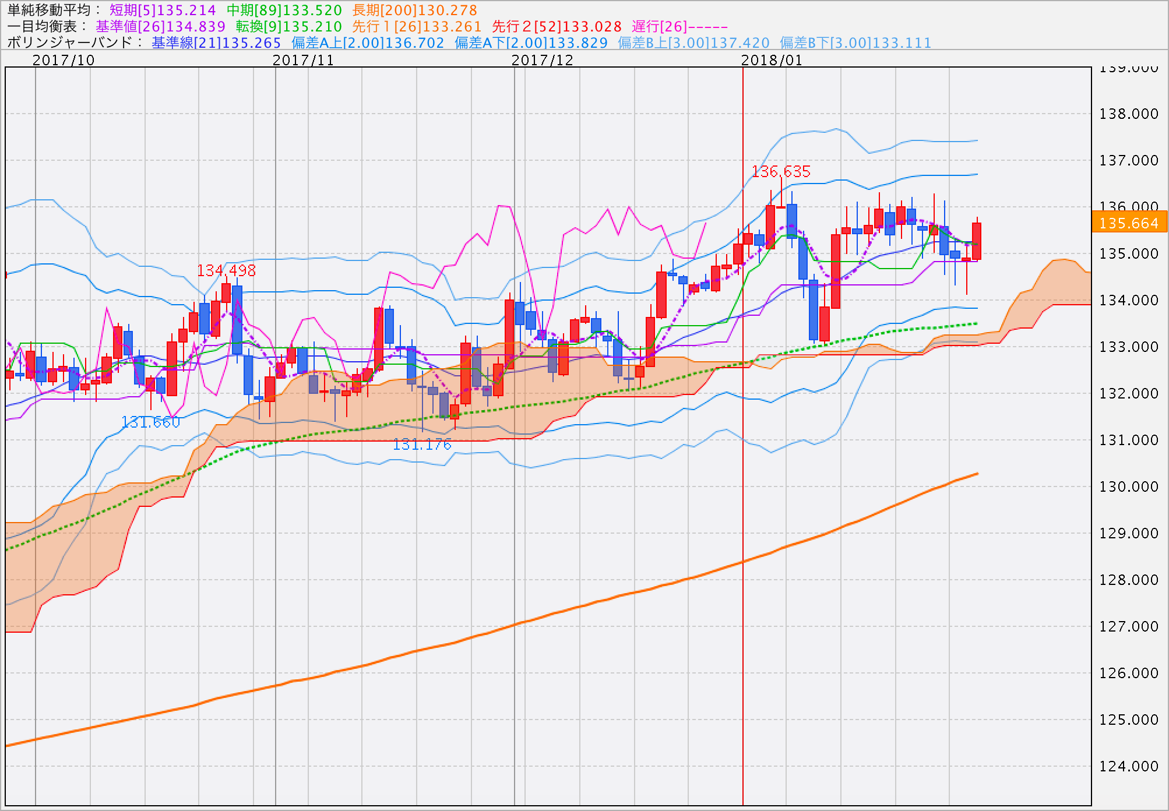Viewport: 1169px width, 811px height.
Task: Click the lagging span label 遅行[26]
Action: pos(680,26)
